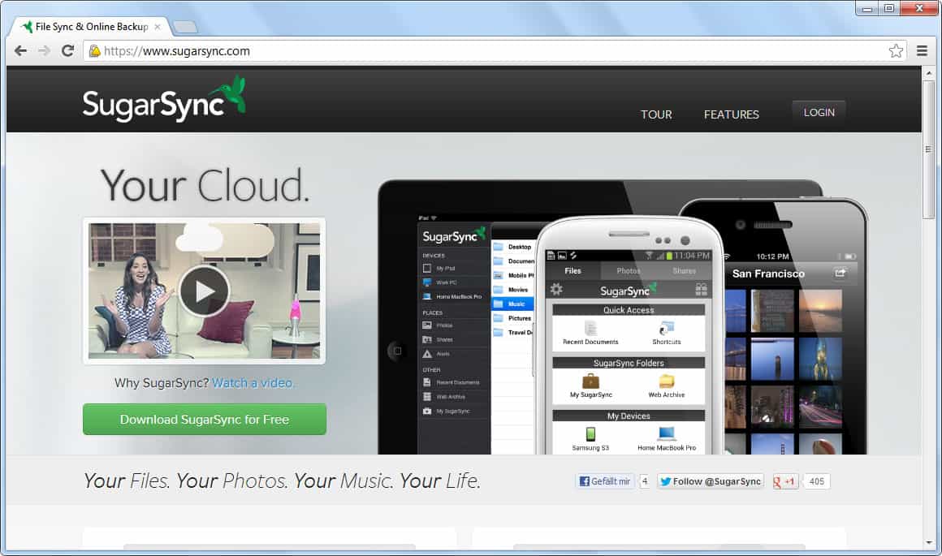Minimize the browser window
Screen dimensions: 942x556
point(867,8)
